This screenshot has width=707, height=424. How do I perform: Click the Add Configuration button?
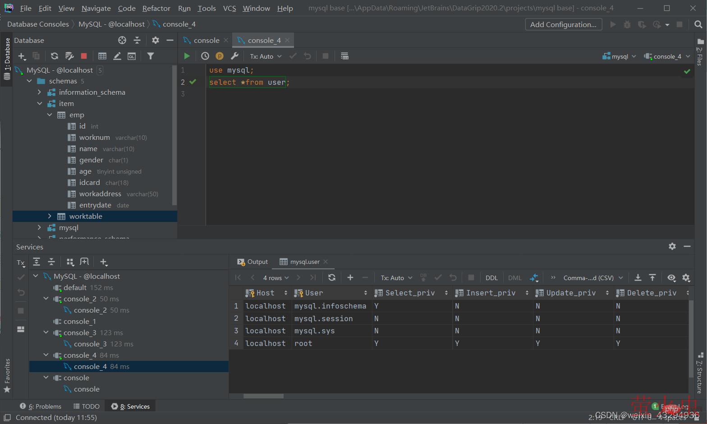(563, 24)
